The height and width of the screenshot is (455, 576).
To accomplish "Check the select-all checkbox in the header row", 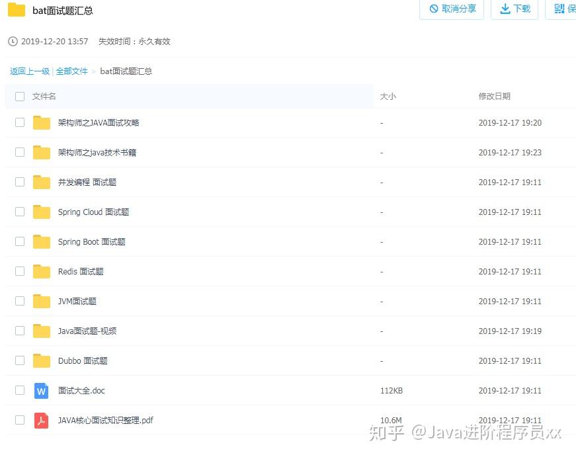I will click(x=20, y=96).
